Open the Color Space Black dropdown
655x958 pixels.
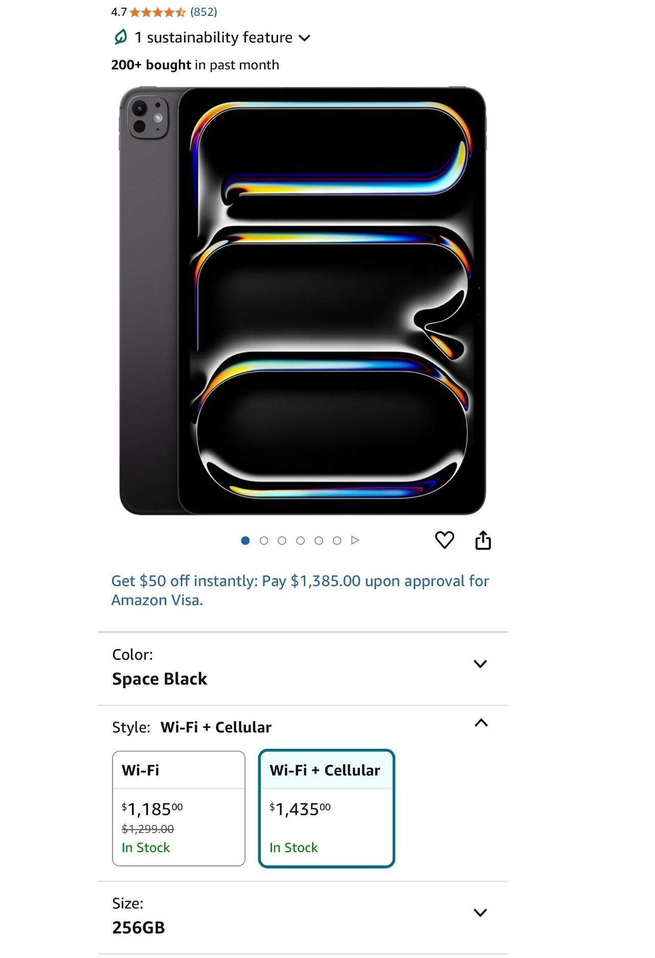480,664
